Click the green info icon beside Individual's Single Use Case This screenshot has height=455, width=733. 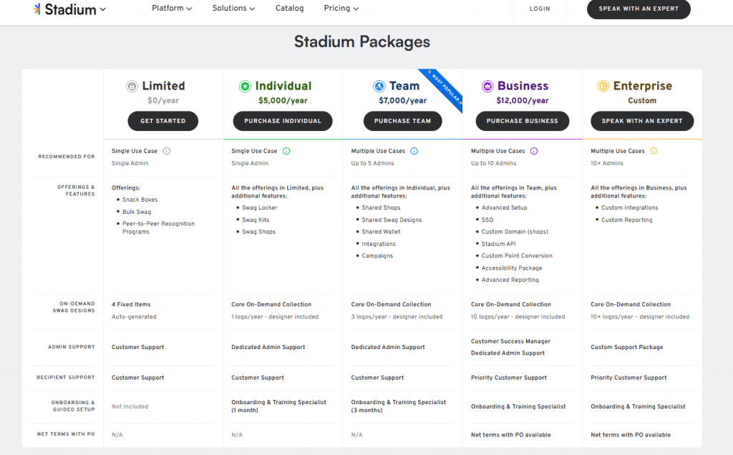point(286,150)
